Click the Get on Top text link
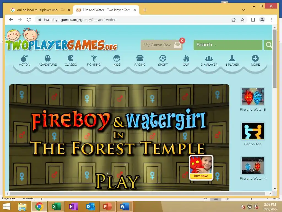The image size is (282, 212). point(253,144)
